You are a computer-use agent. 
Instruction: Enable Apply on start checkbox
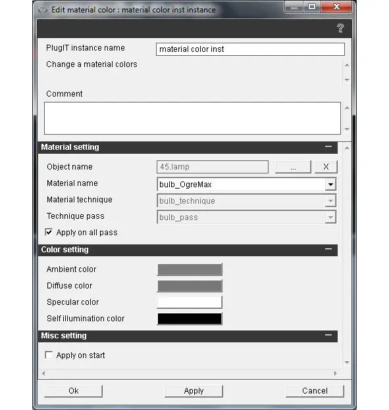click(49, 355)
